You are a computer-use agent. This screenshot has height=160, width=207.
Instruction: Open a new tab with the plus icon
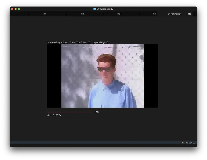195,14
